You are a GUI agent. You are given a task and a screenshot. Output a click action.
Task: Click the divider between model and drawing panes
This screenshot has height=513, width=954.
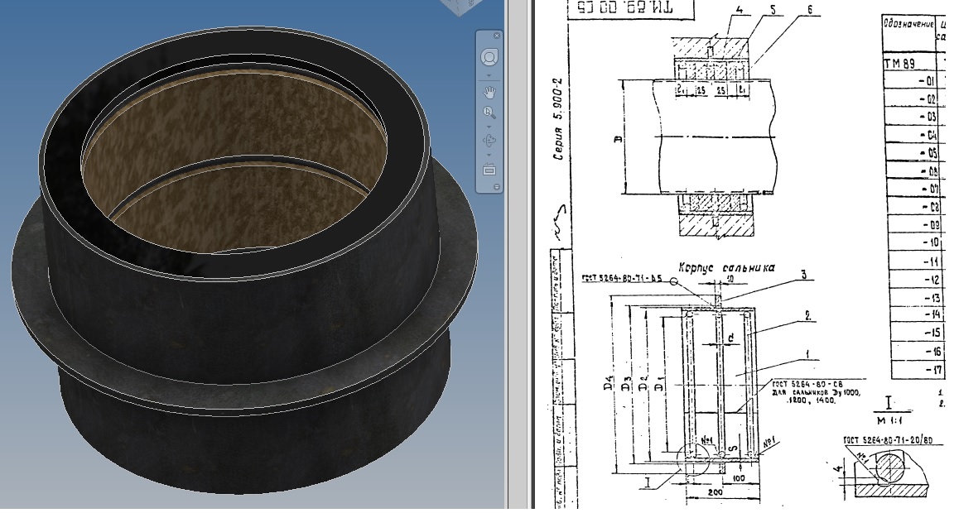point(518,256)
